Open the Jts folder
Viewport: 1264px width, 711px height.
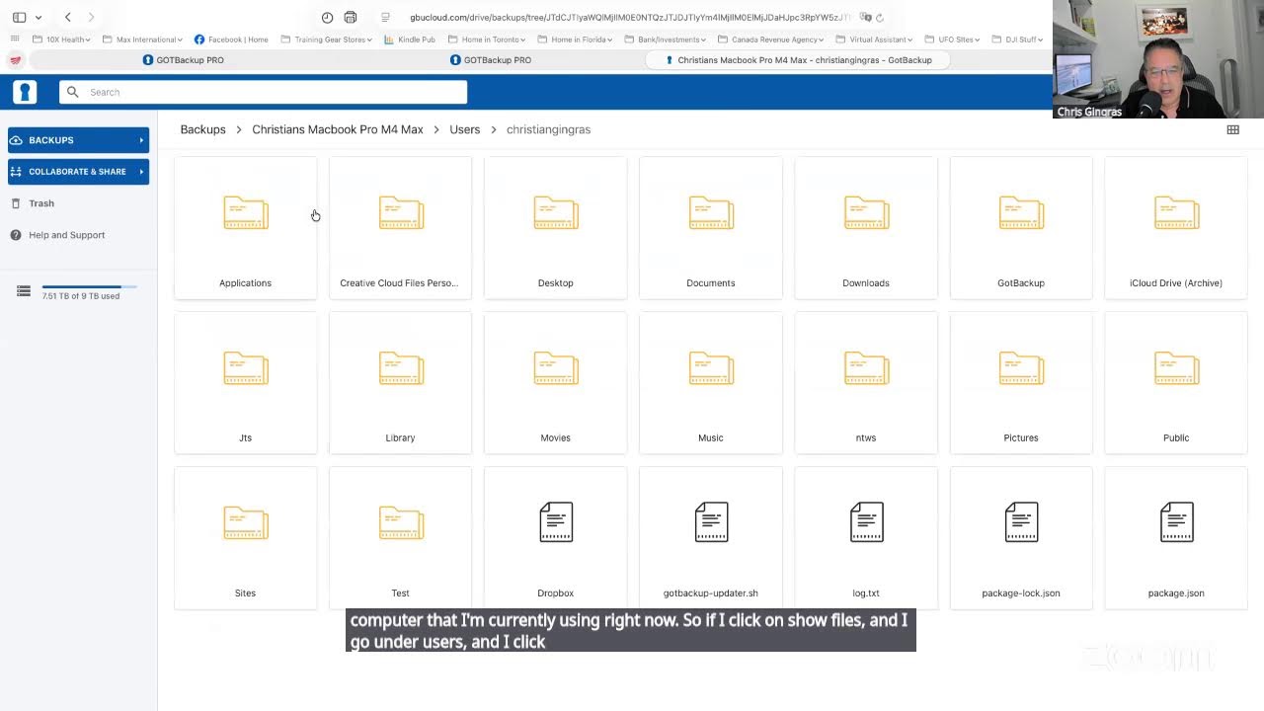tap(245, 383)
